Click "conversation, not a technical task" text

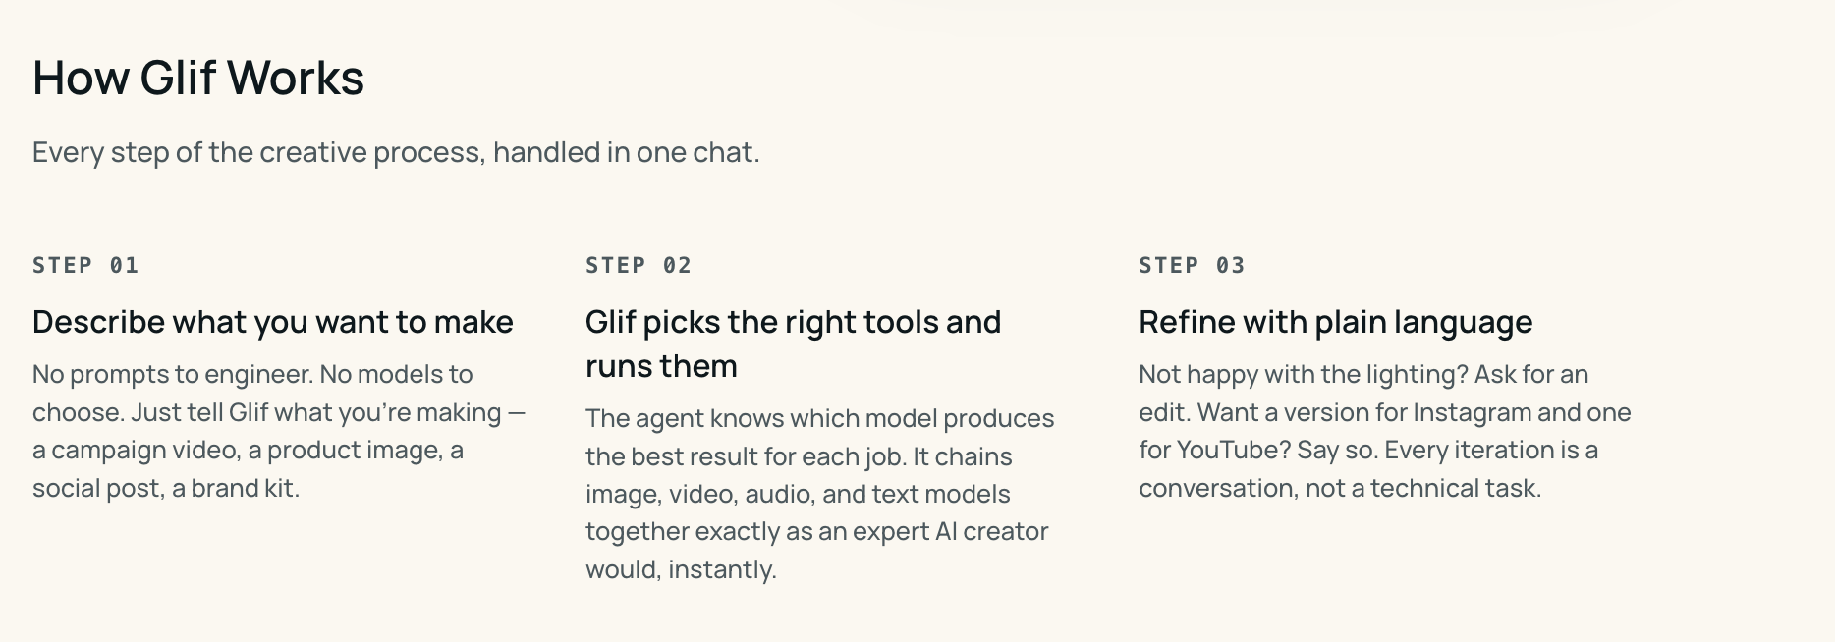1340,488
